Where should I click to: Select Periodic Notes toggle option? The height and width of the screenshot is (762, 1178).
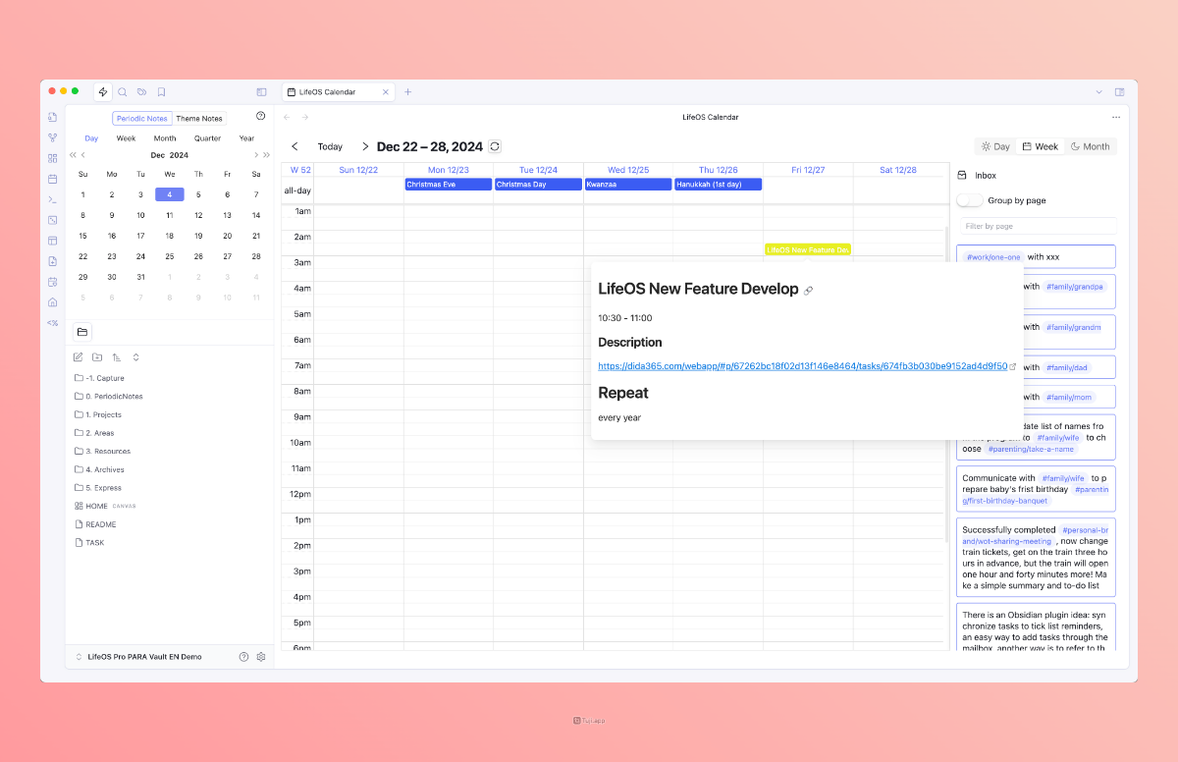point(142,119)
